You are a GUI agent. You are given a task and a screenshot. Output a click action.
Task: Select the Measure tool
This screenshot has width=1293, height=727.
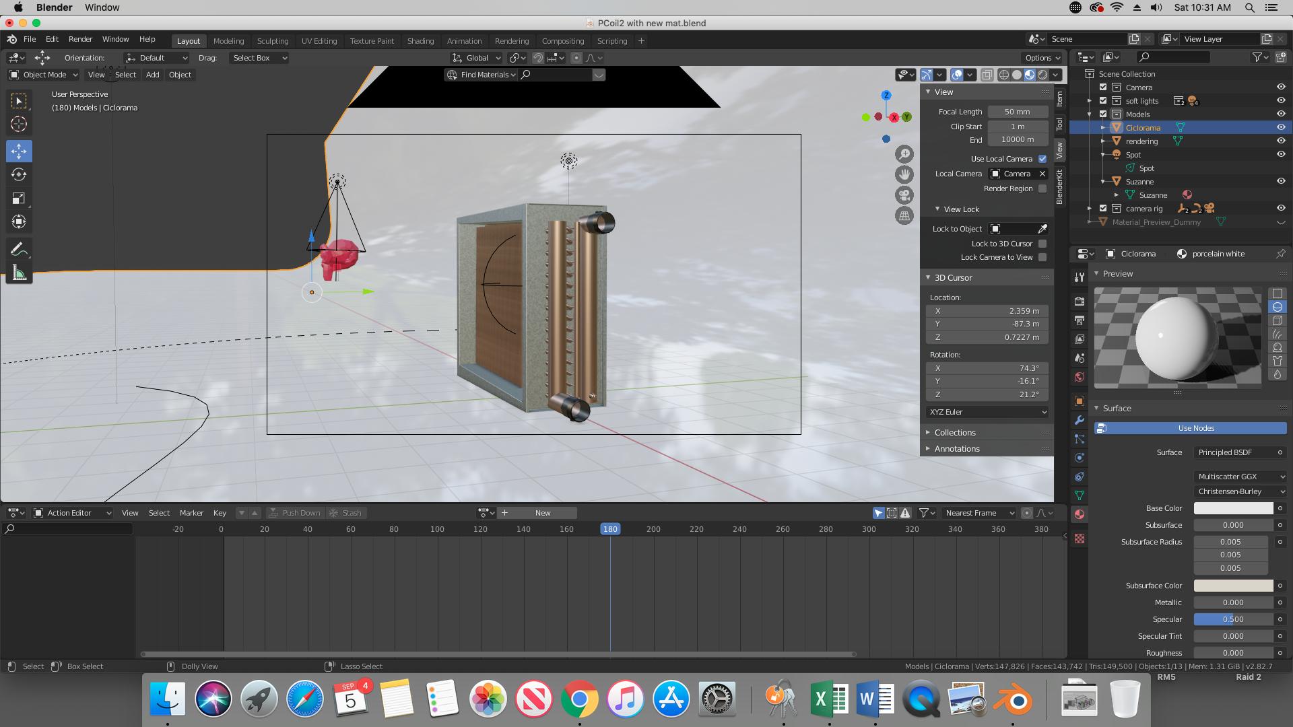pyautogui.click(x=19, y=273)
